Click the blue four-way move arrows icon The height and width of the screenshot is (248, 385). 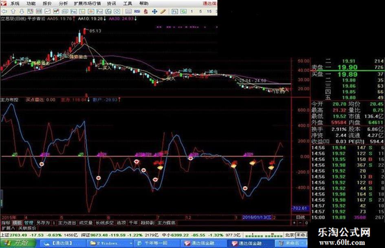point(155,11)
